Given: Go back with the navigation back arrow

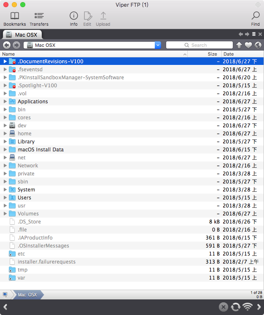Looking at the screenshot, I should [x=7, y=45].
